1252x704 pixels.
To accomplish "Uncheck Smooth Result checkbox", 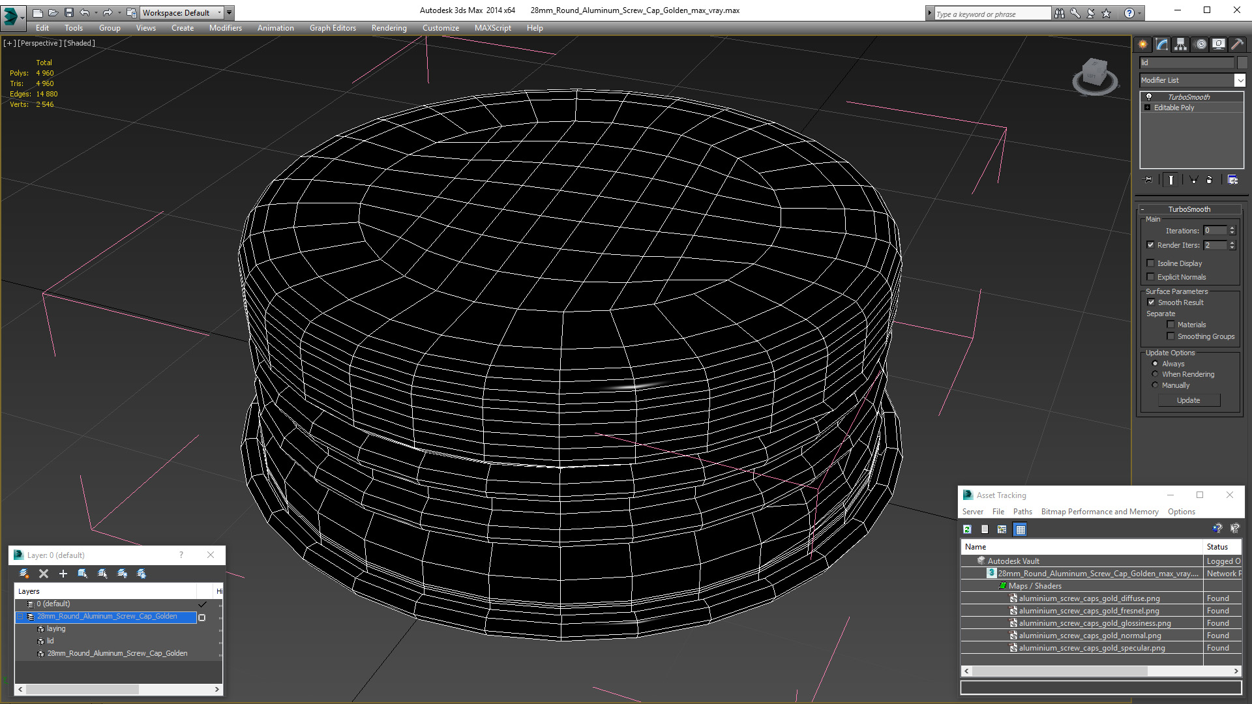I will click(x=1151, y=302).
